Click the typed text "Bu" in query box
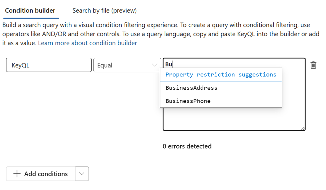Screen dimensions: 326x190 (x=169, y=64)
